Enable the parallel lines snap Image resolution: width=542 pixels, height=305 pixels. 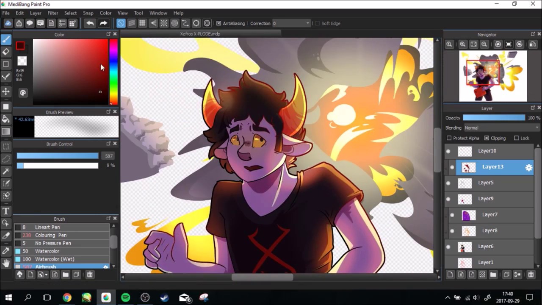[x=132, y=23]
